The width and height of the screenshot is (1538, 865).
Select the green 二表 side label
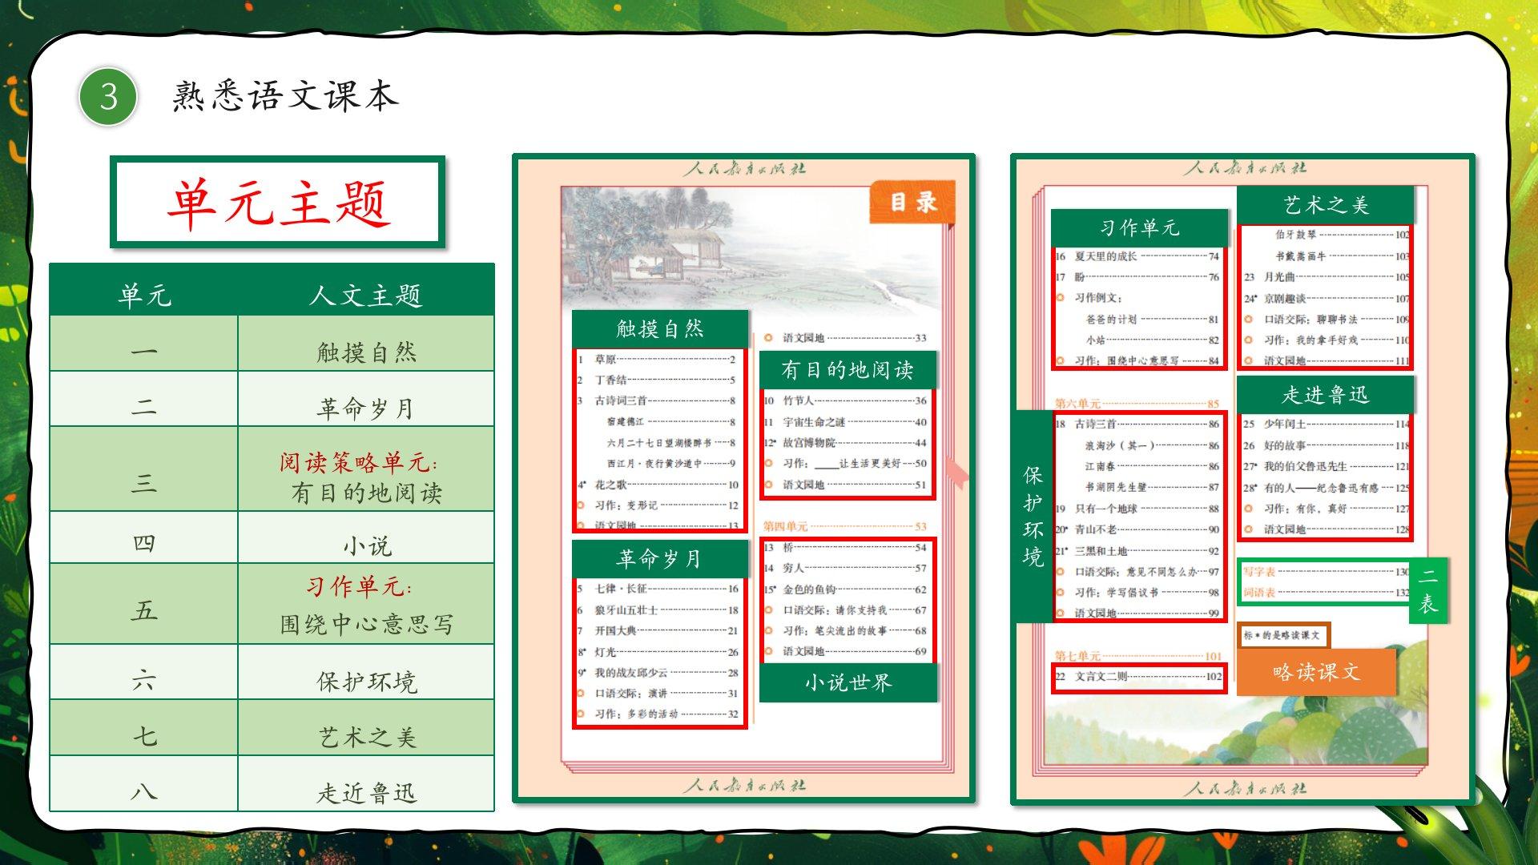click(1427, 591)
